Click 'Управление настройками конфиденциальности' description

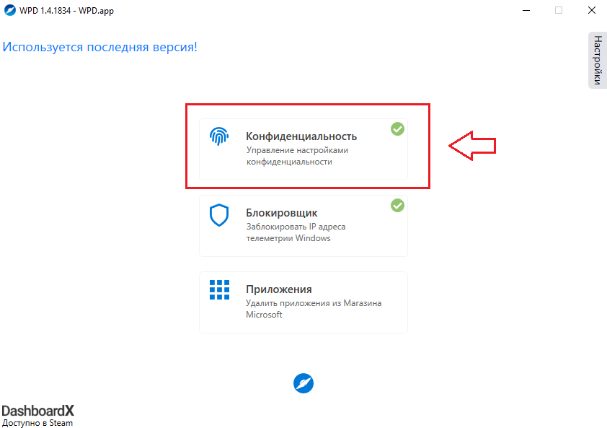(297, 156)
